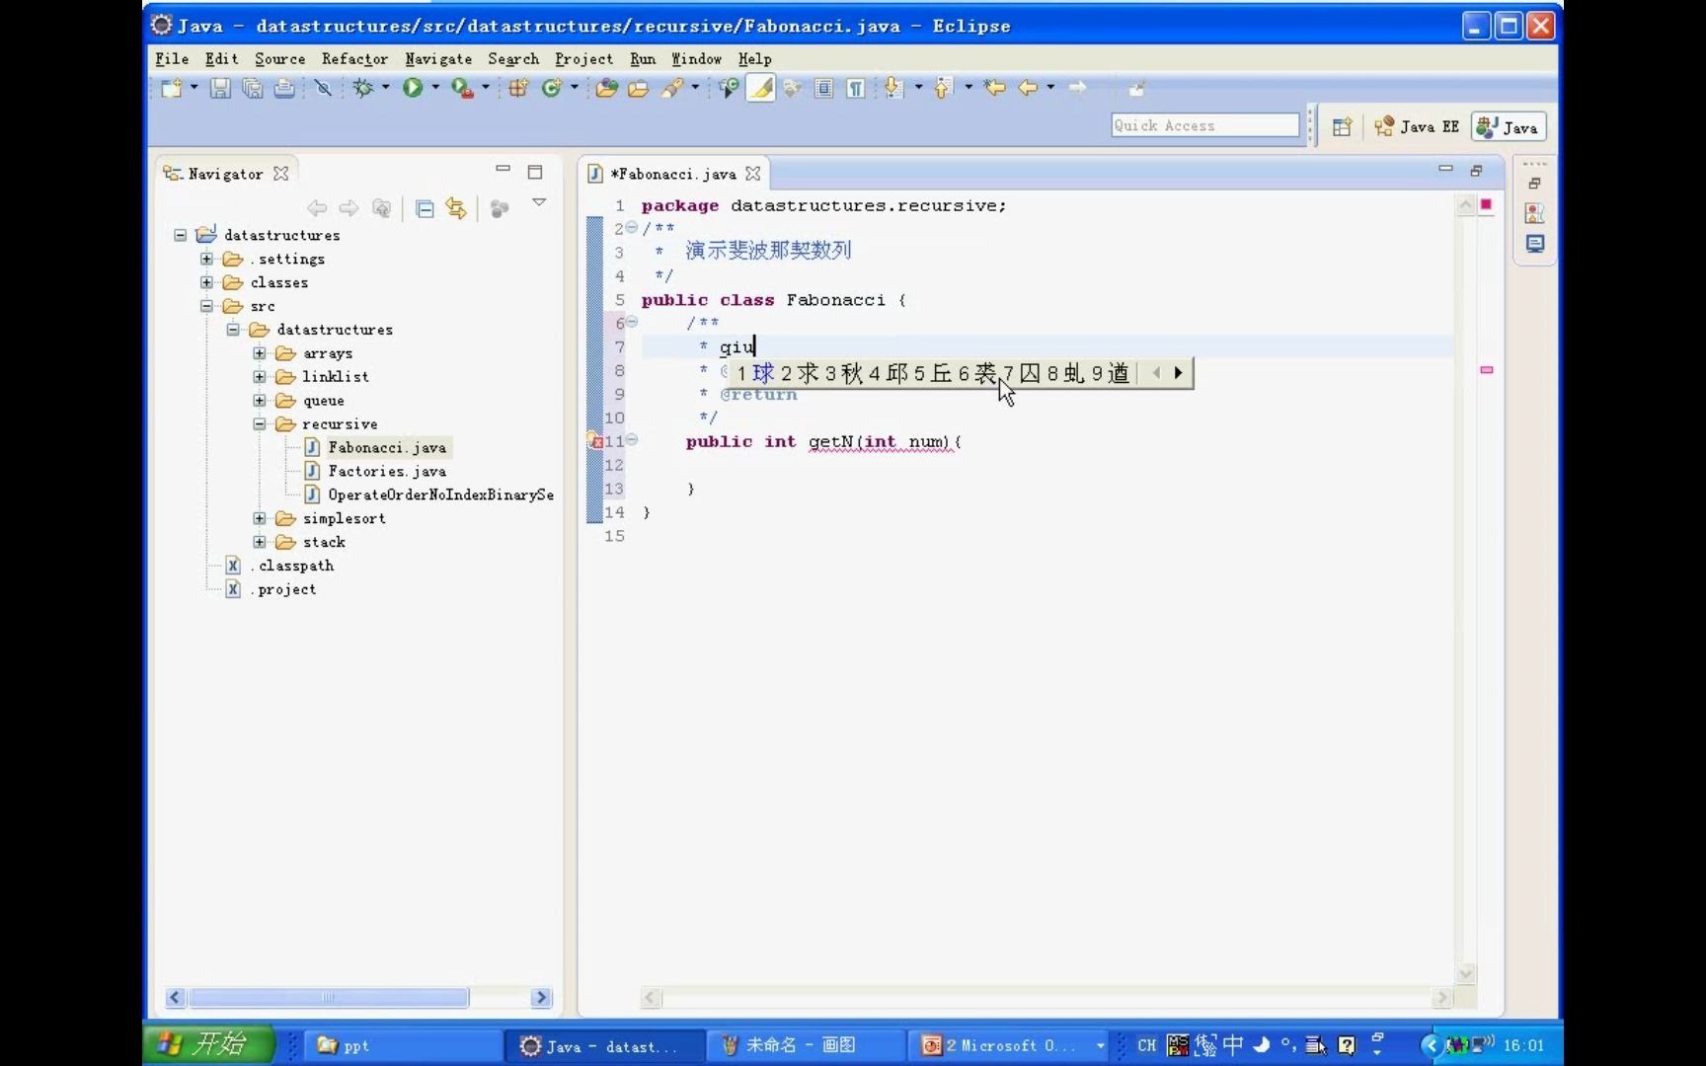Click the Save All toolbar icon

pos(253,89)
